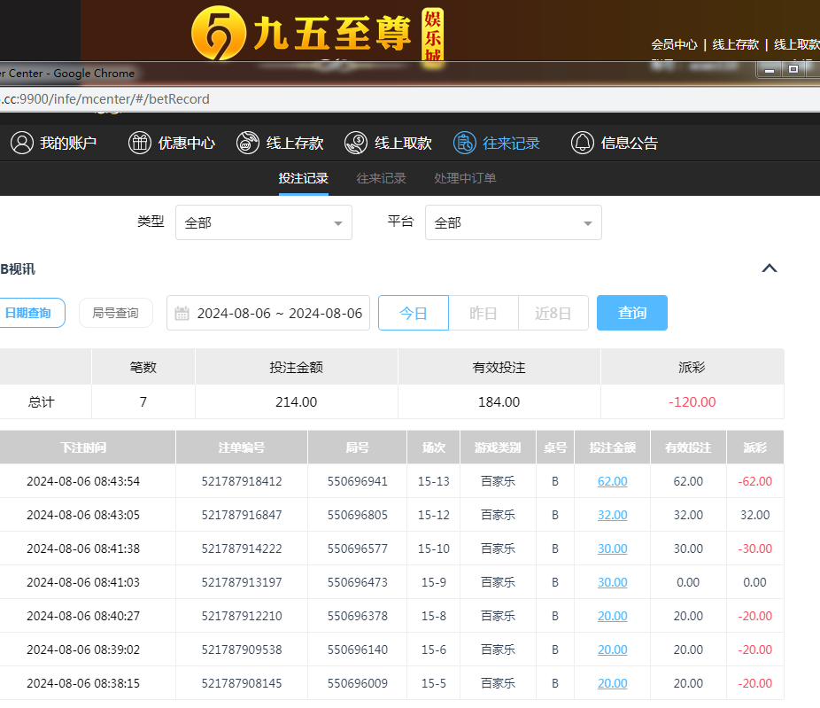The image size is (820, 708).
Task: Select the 今日 date range option
Action: pyautogui.click(x=414, y=313)
